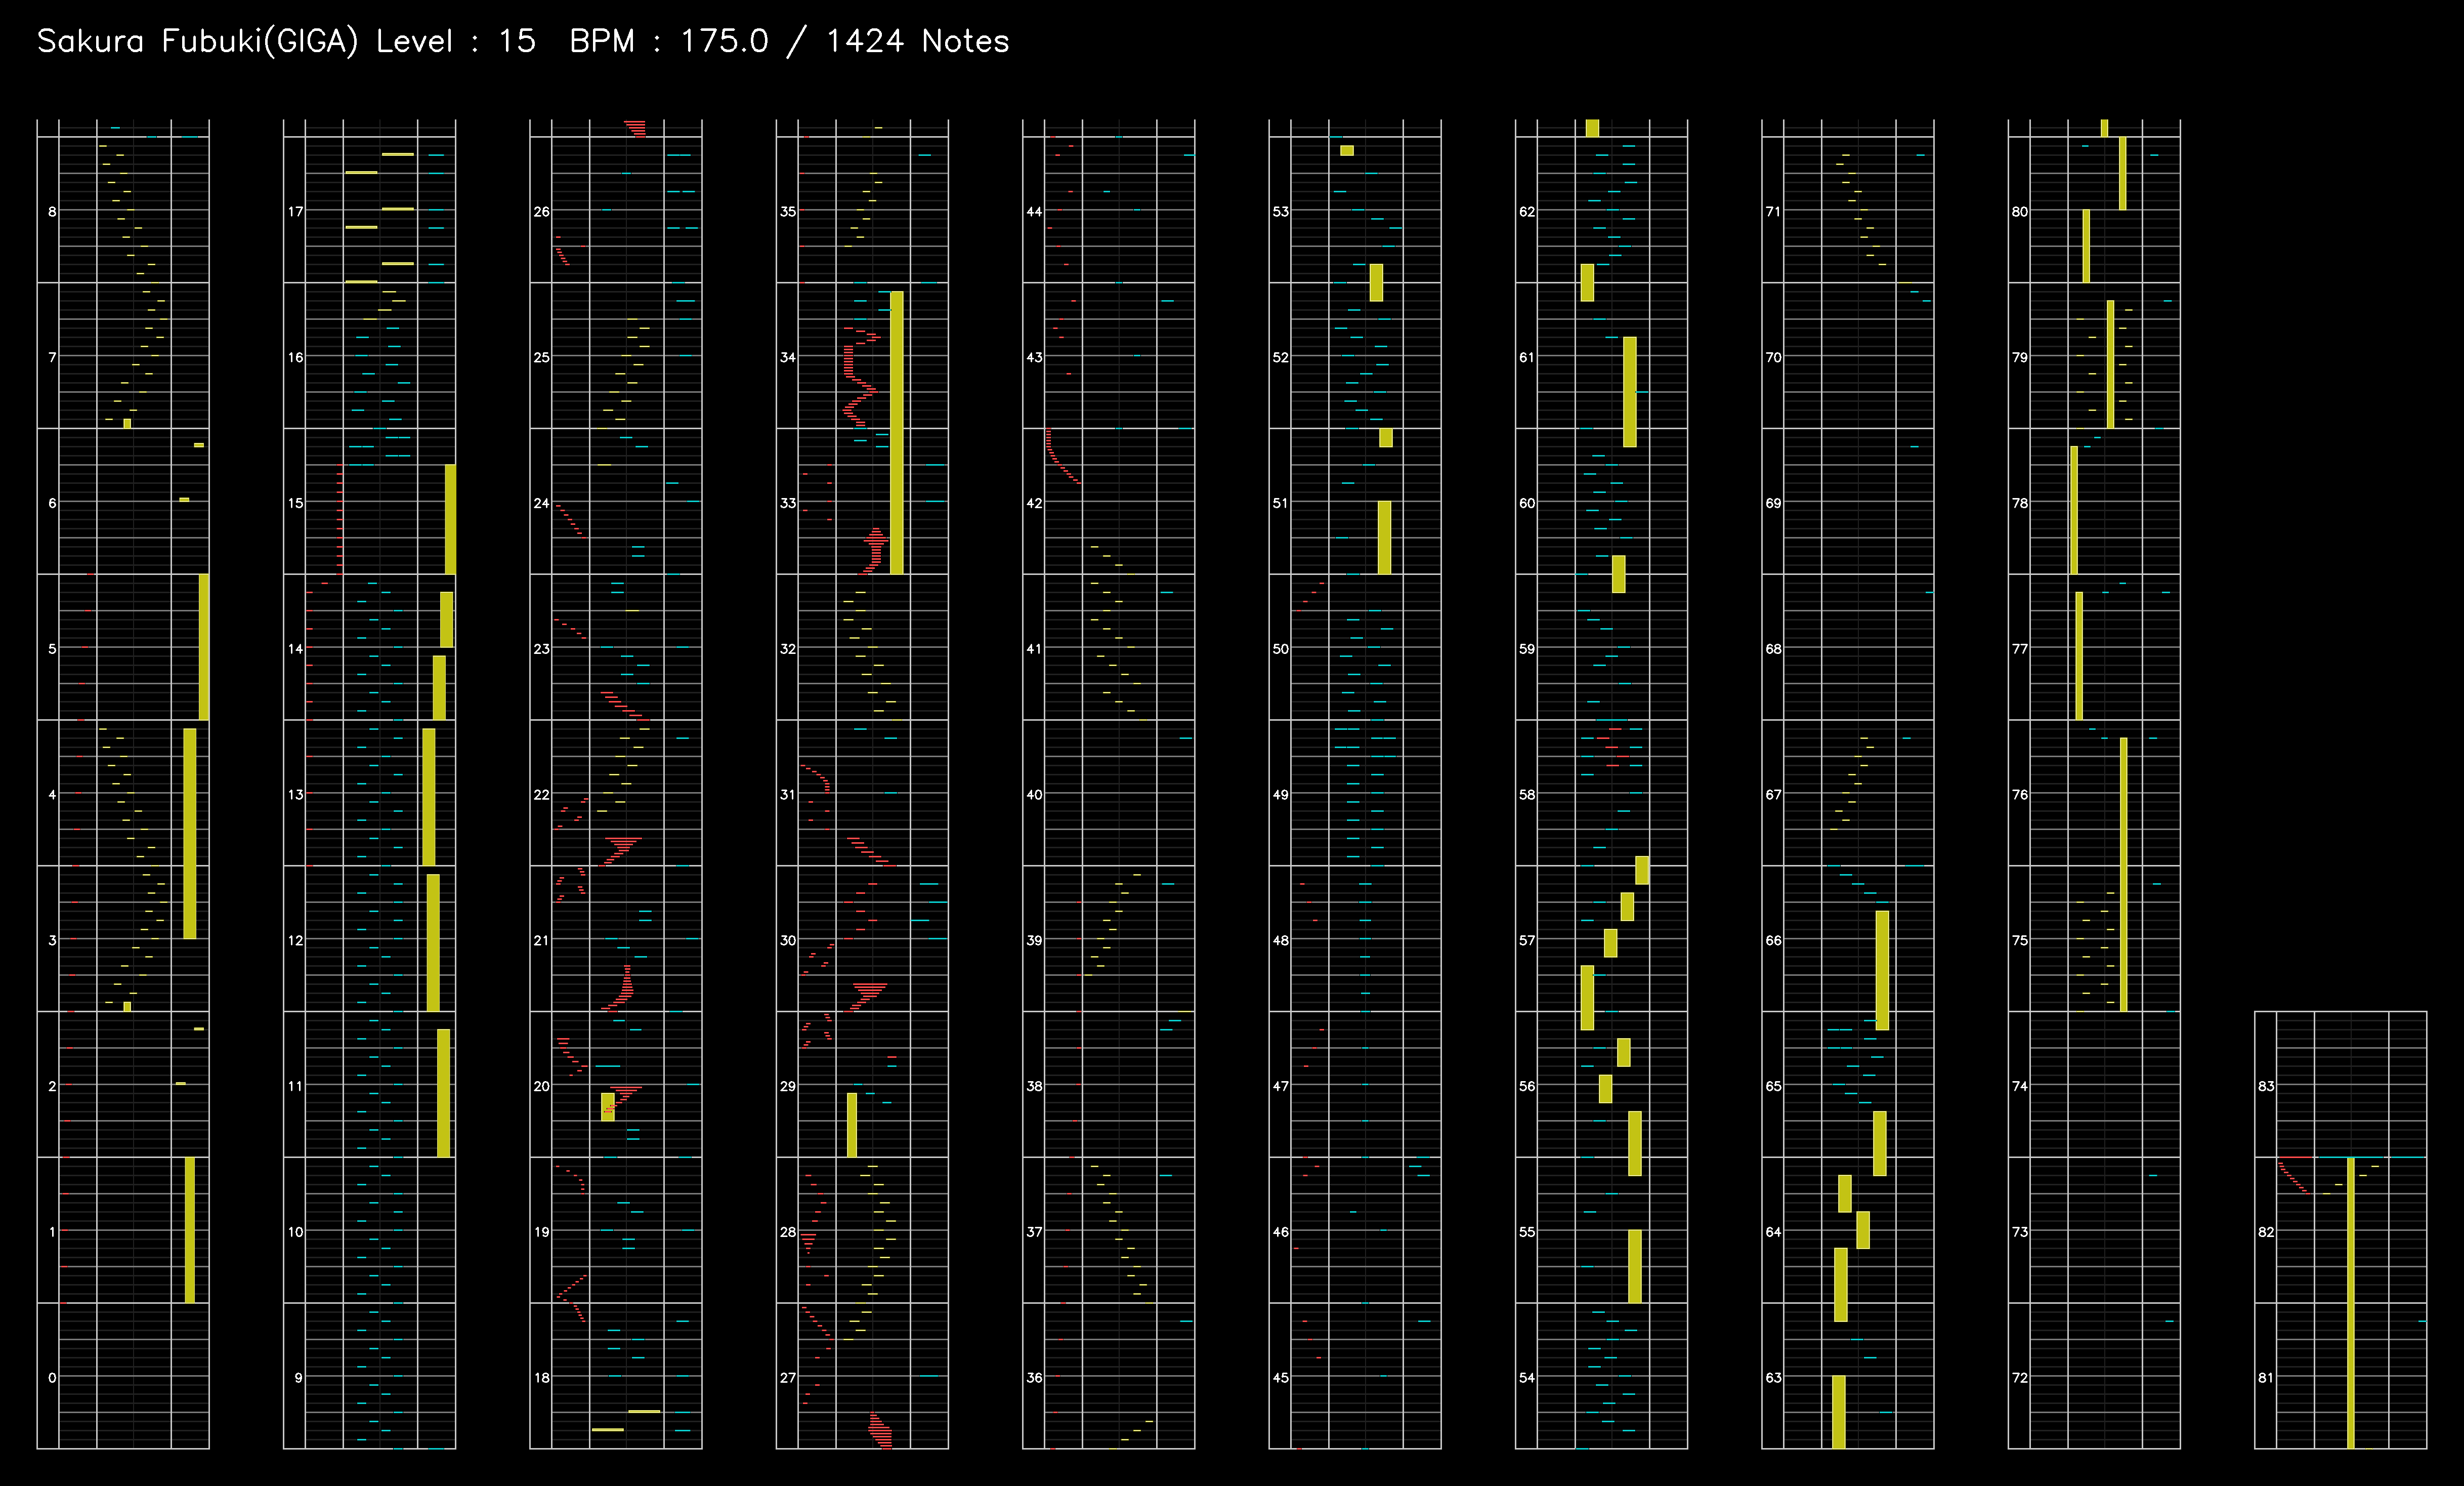This screenshot has height=1486, width=2464.
Task: Click measure number 35 label
Action: click(x=788, y=211)
